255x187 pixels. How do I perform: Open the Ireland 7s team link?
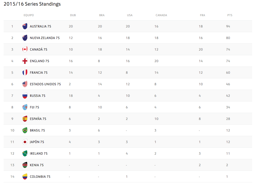(x=38, y=154)
